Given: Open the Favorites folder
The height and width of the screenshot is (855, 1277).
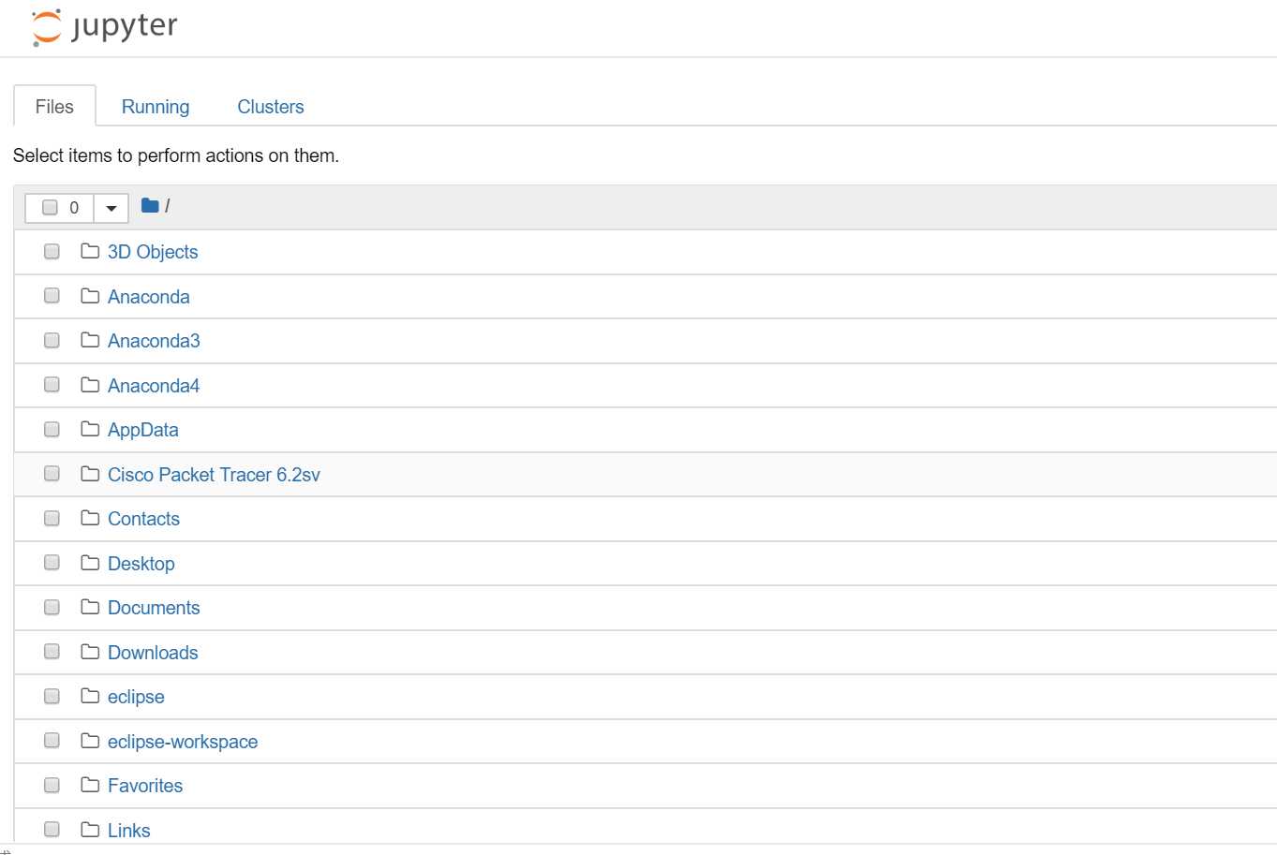Looking at the screenshot, I should tap(145, 786).
